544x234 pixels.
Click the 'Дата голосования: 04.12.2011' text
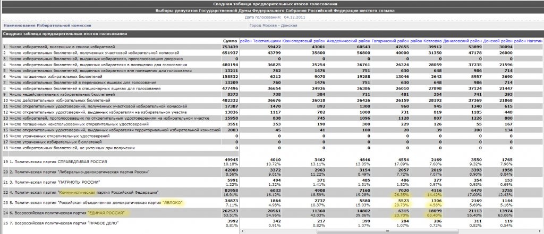click(275, 16)
